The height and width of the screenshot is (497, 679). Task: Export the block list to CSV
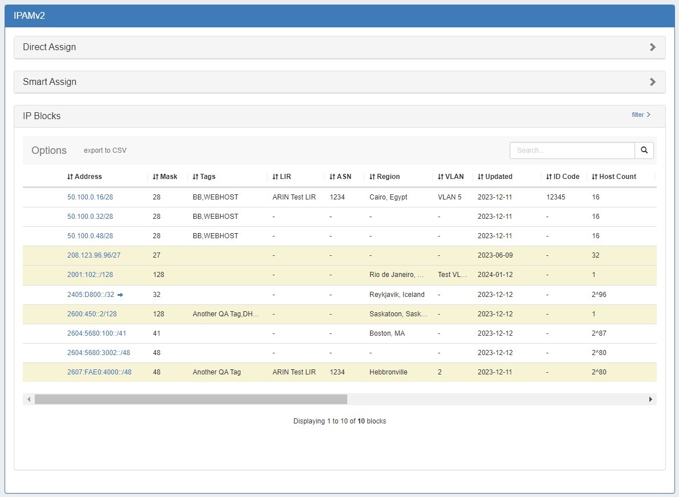105,150
